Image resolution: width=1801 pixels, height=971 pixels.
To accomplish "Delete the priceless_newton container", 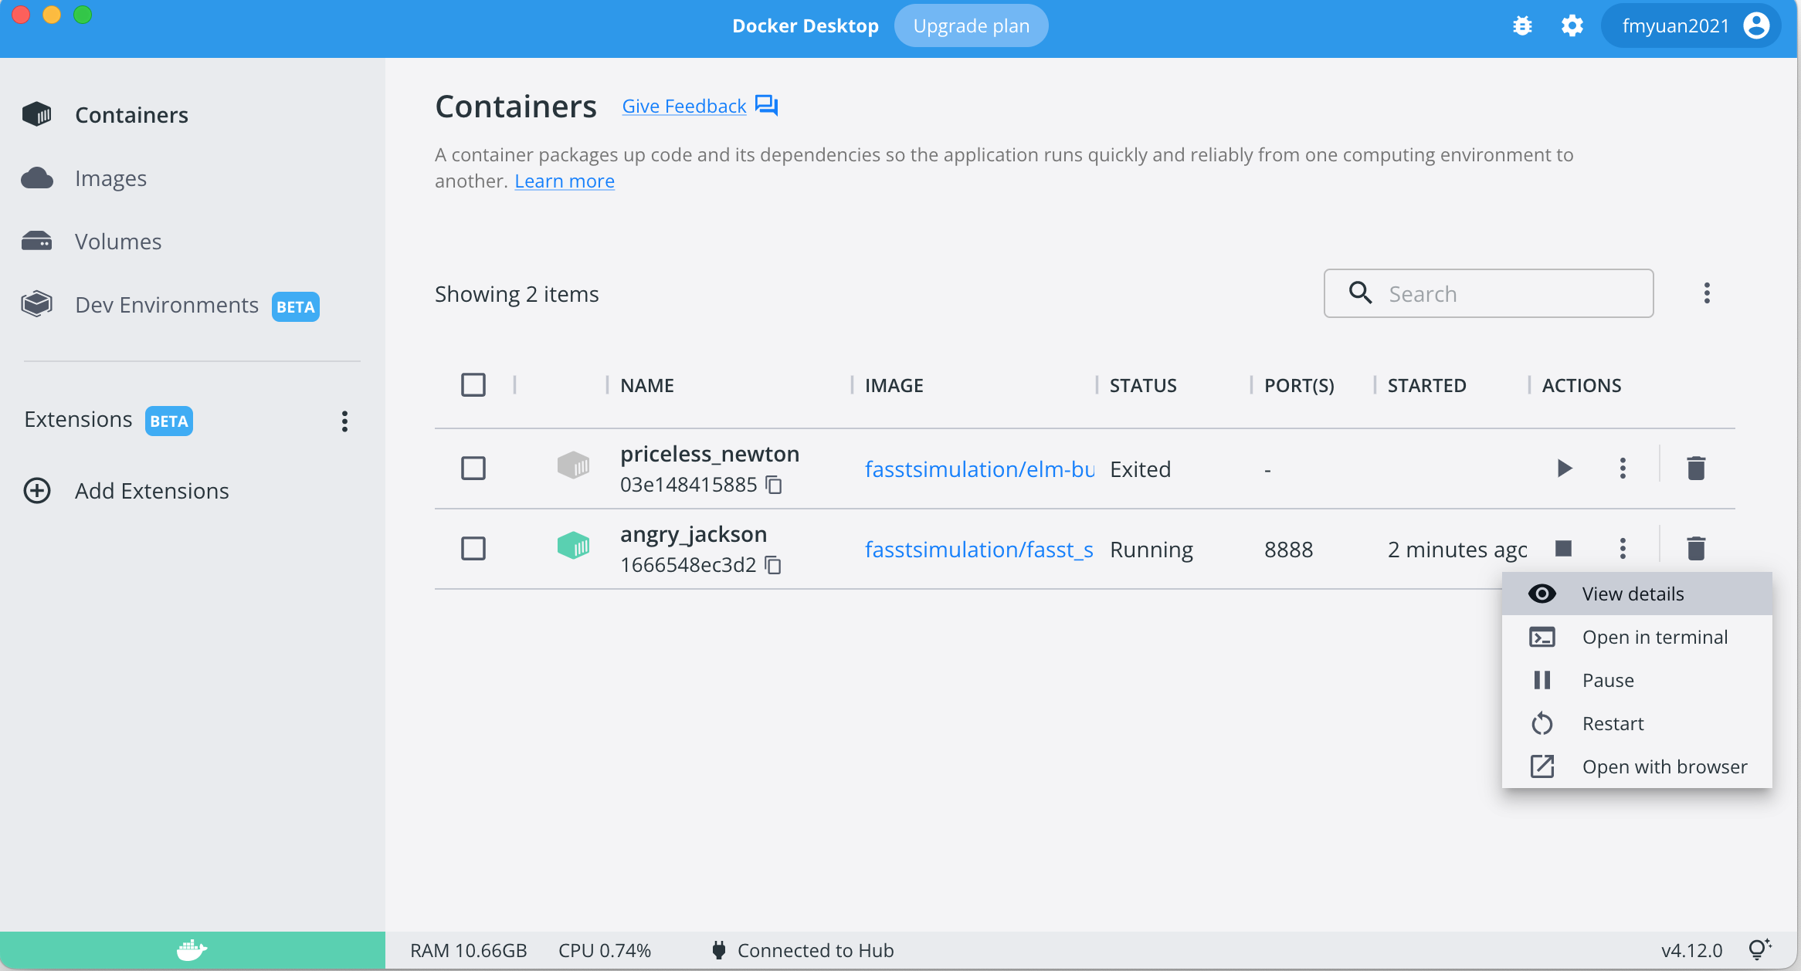I will point(1695,469).
